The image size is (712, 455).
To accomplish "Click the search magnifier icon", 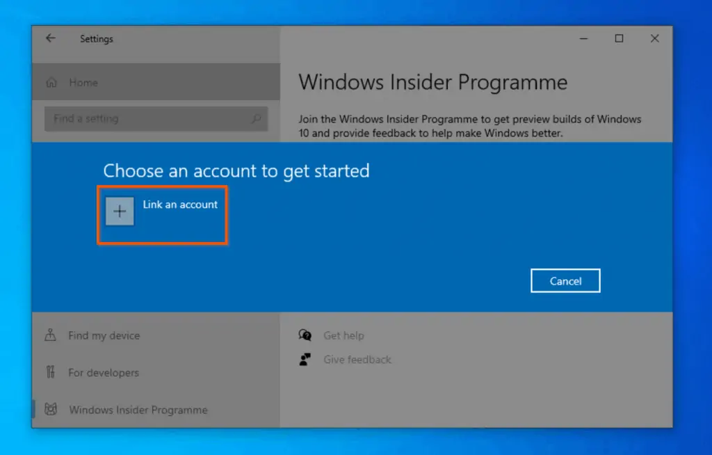I will tap(256, 119).
